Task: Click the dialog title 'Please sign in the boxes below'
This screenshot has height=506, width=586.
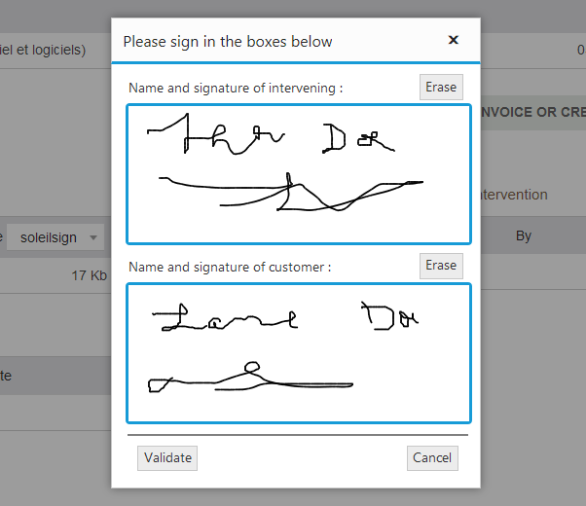Action: [227, 42]
